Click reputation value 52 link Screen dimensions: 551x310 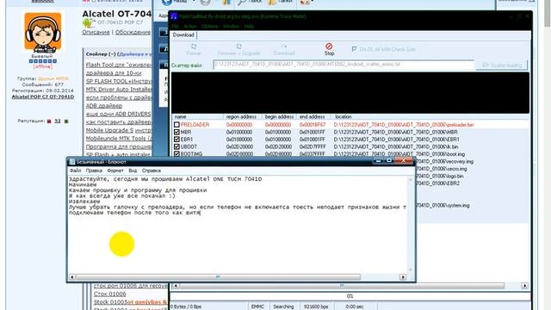click(x=58, y=121)
